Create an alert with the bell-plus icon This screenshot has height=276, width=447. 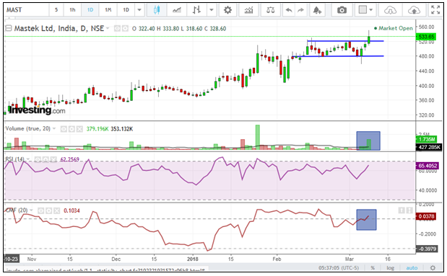[317, 10]
